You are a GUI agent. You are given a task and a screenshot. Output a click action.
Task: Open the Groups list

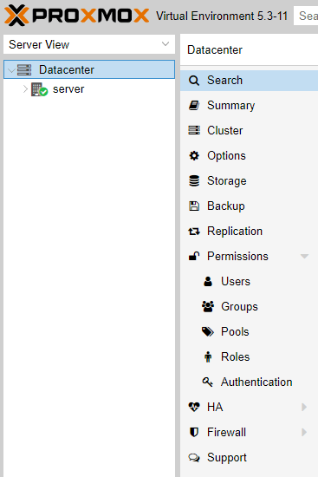click(x=249, y=307)
